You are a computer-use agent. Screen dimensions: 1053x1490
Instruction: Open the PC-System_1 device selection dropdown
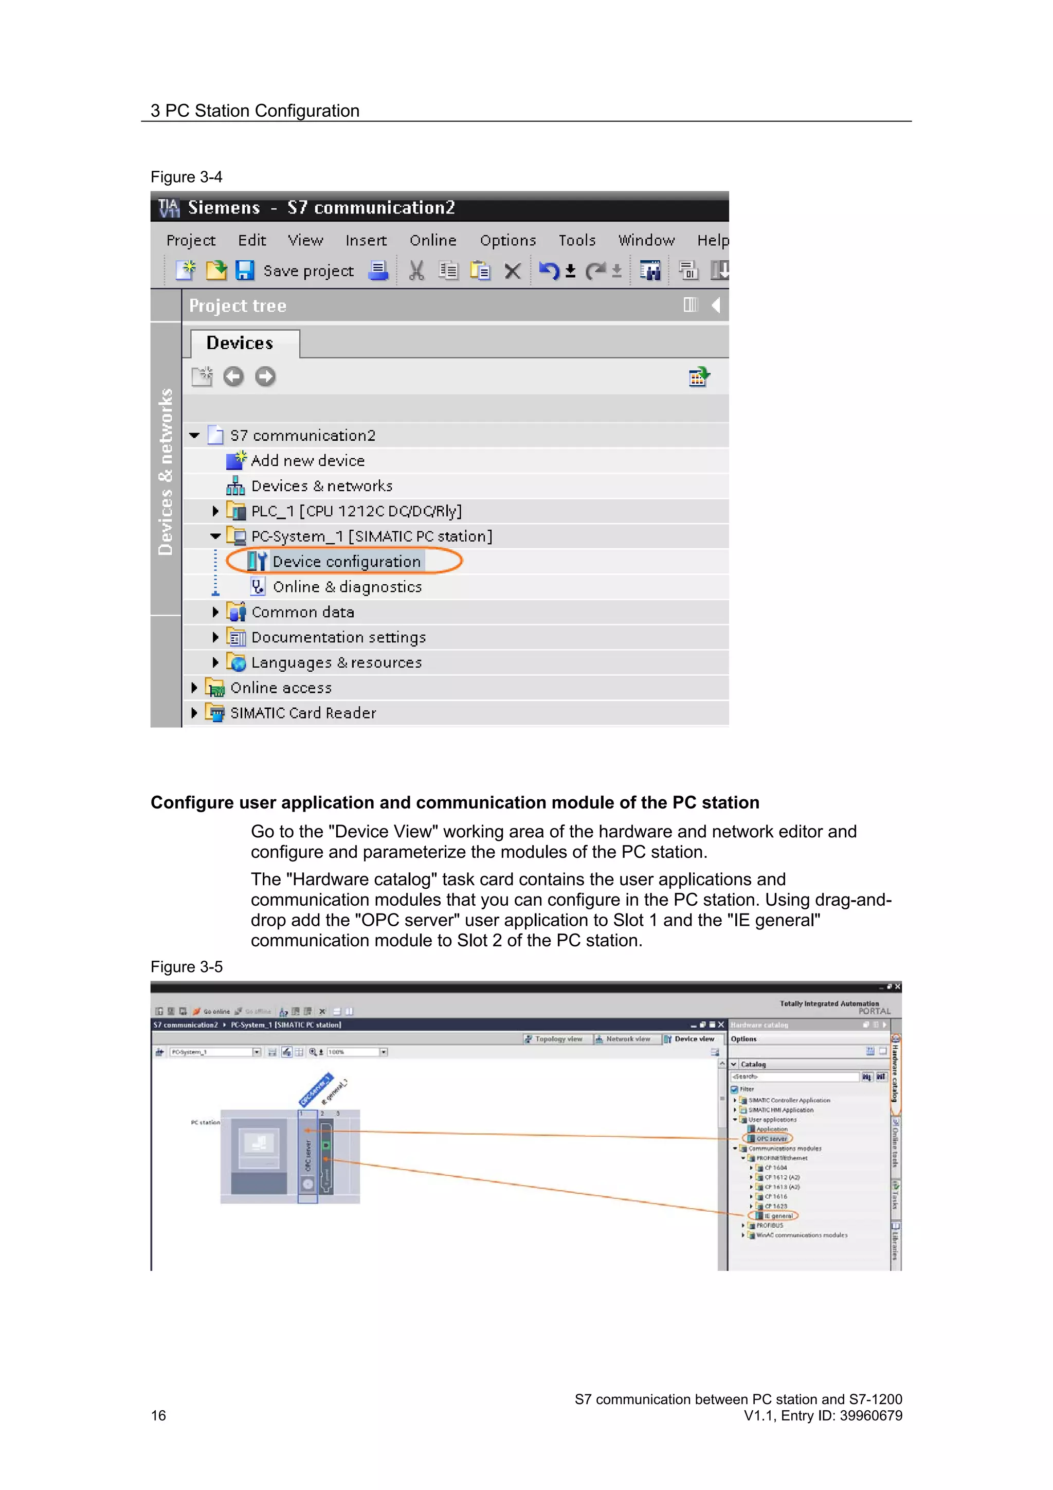[257, 1052]
